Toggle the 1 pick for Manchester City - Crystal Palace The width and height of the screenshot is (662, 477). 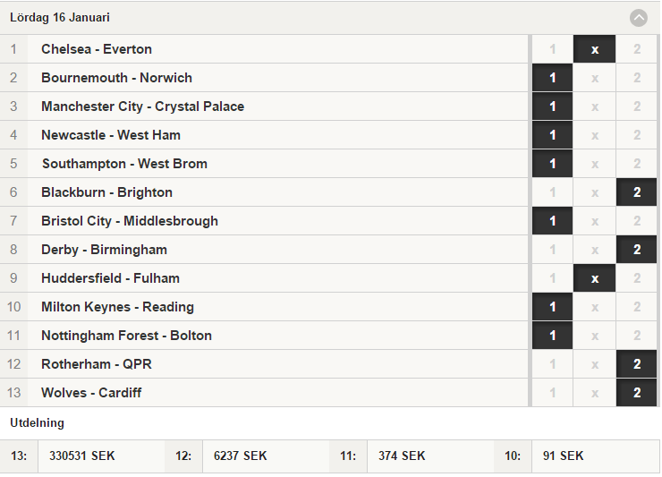[552, 106]
